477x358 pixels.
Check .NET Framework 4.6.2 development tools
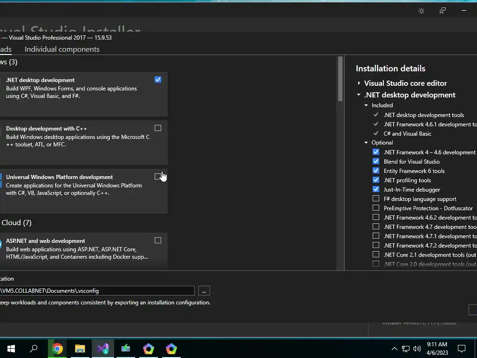[376, 217]
